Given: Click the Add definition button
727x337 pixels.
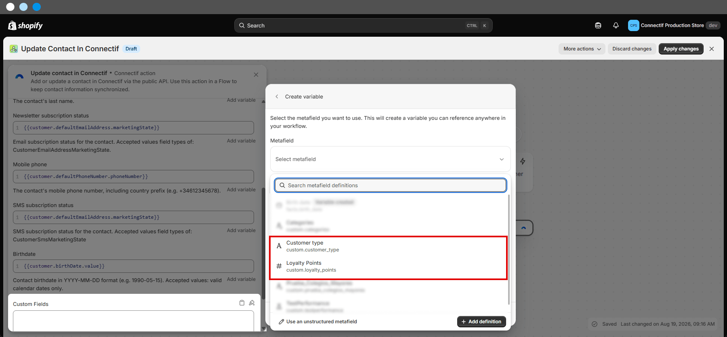Looking at the screenshot, I should (x=481, y=322).
